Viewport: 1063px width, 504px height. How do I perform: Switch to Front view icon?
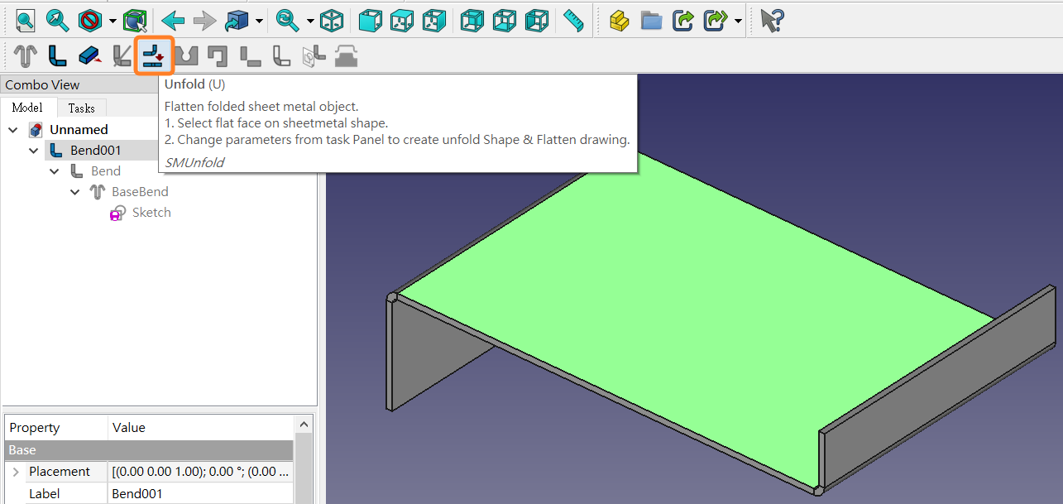coord(371,21)
